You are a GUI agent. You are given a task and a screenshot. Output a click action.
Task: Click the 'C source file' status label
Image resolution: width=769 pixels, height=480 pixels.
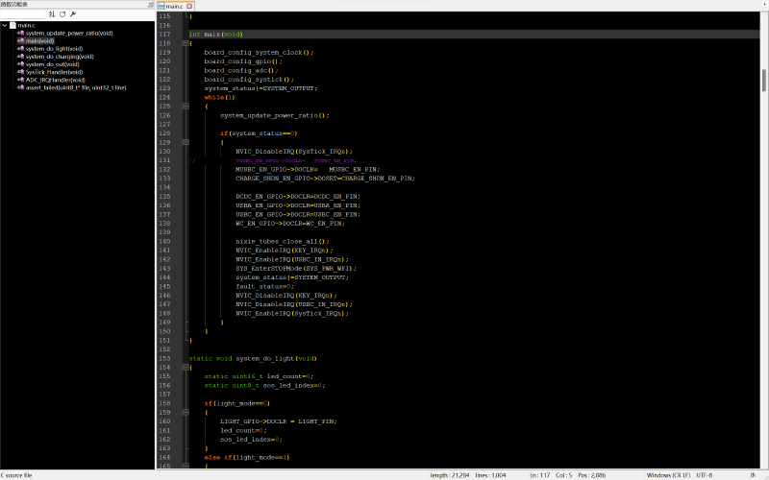point(16,475)
